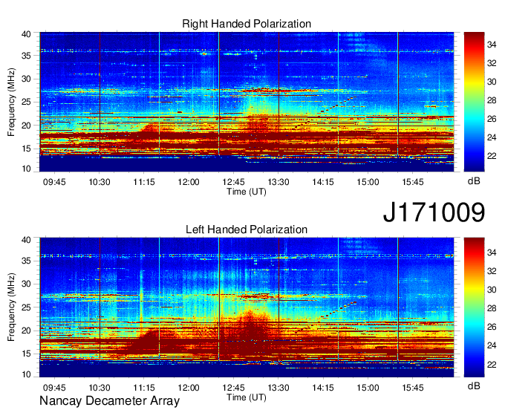Click the Right Handed plot's color scale bar
The width and height of the screenshot is (505, 410).
pyautogui.click(x=474, y=102)
